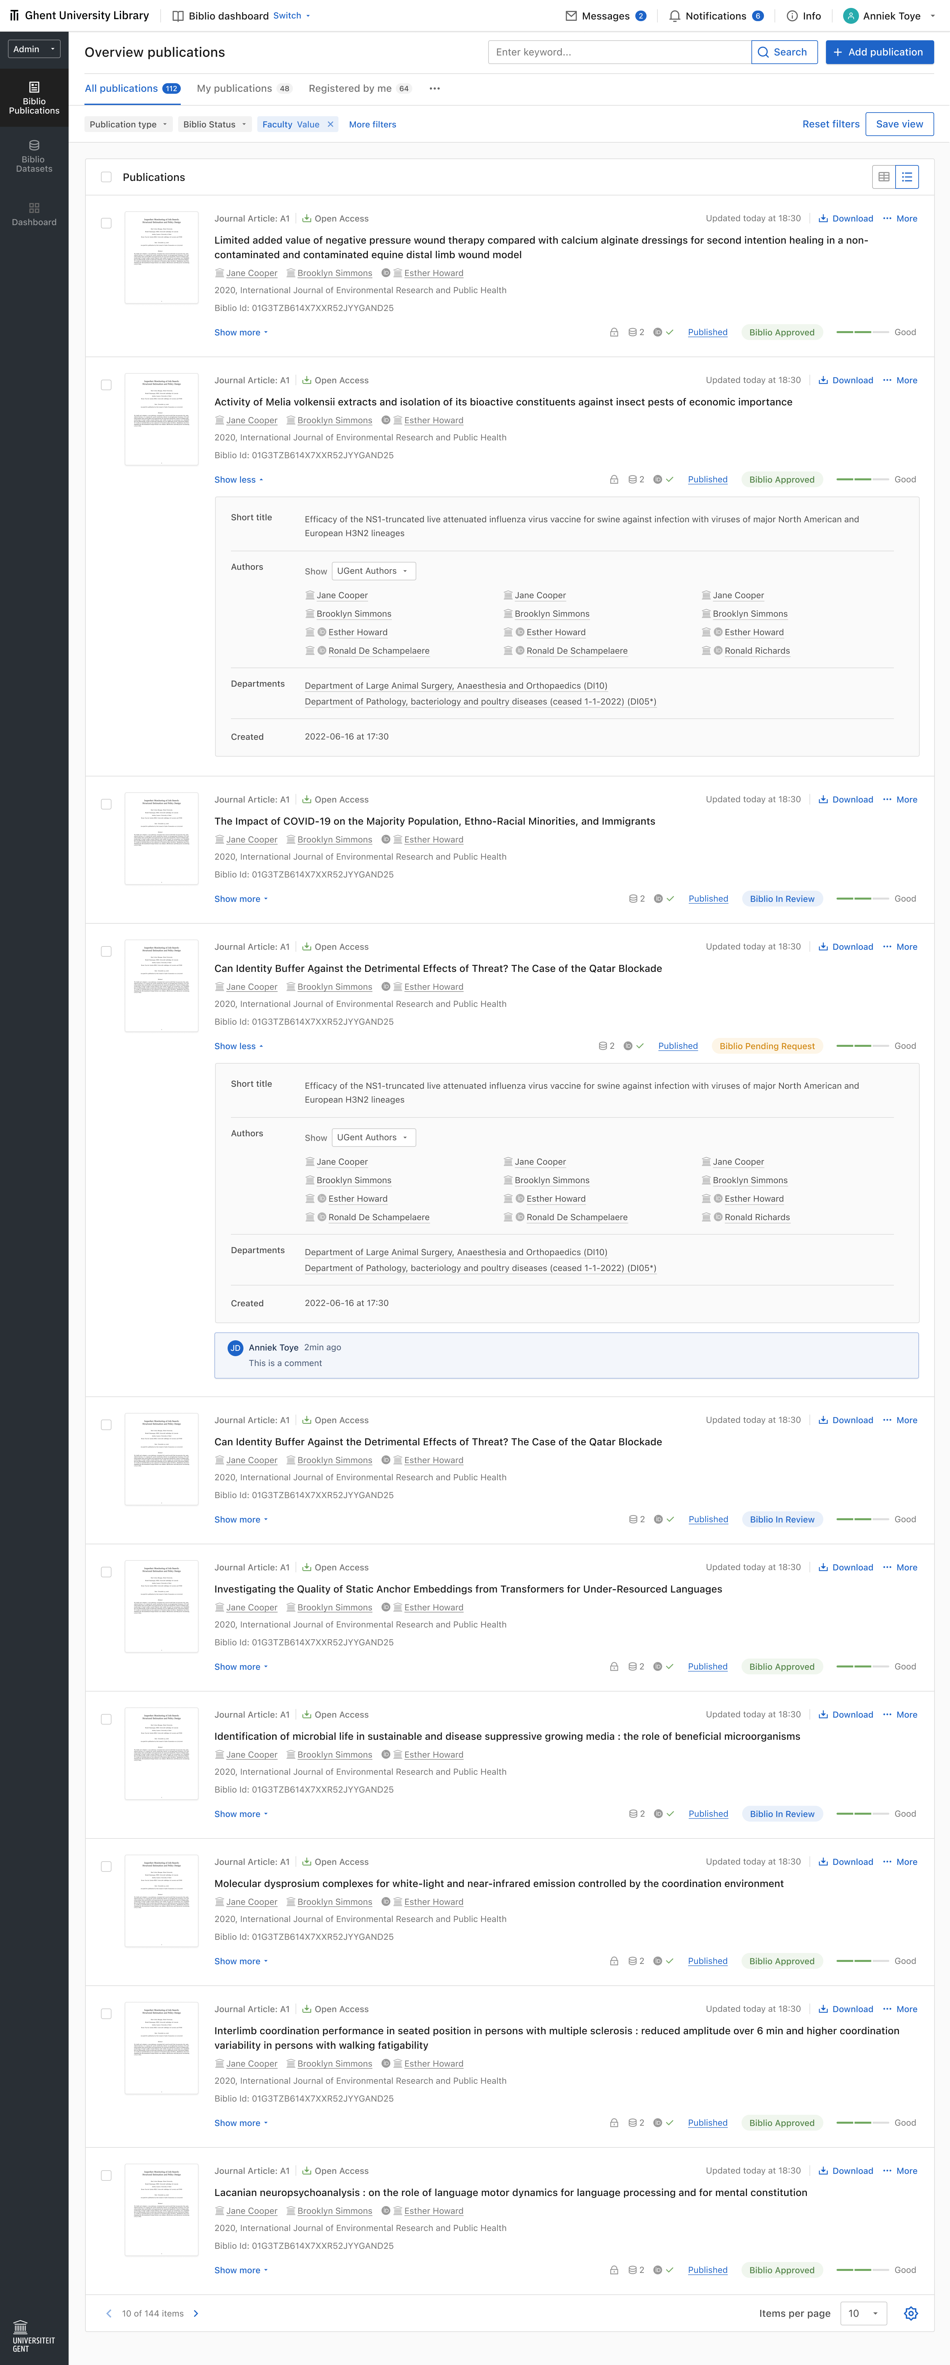The image size is (950, 2365).
Task: Check the COVID-19 impact publication checkbox
Action: pyautogui.click(x=106, y=804)
